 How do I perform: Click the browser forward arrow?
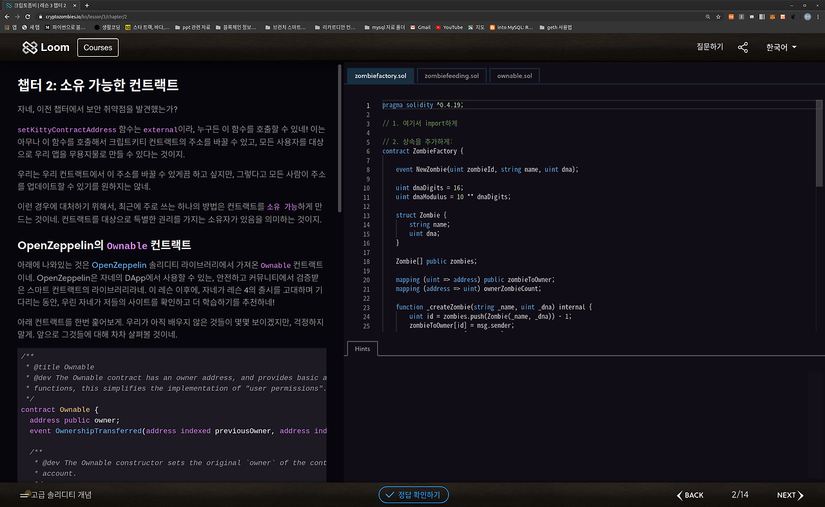[x=17, y=16]
